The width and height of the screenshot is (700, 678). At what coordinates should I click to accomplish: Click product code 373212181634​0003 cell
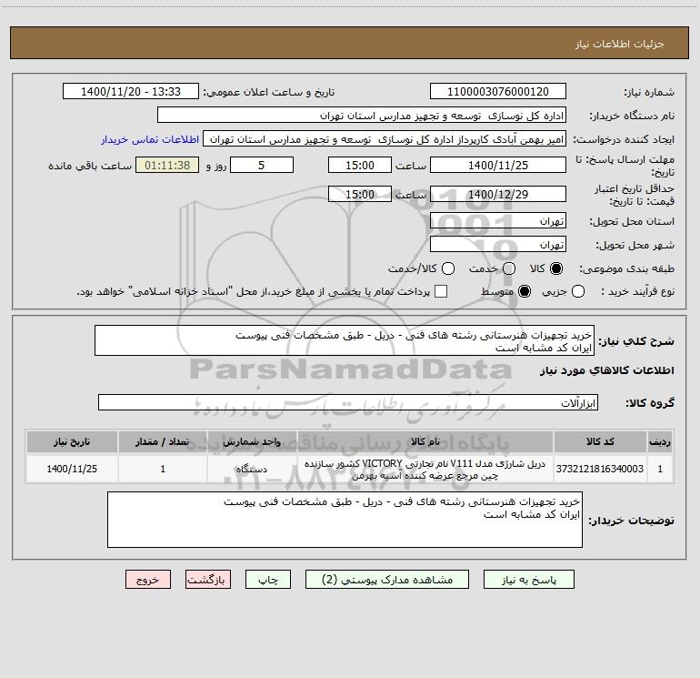pyautogui.click(x=600, y=469)
